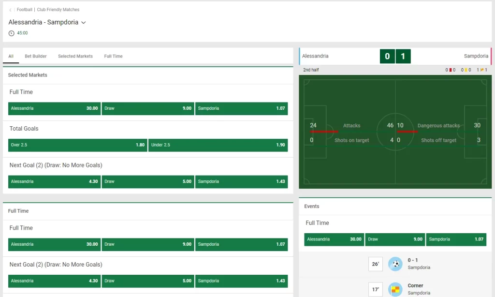Pick Sampdoria next goal at 1.43
This screenshot has width=495, height=297.
point(241,181)
